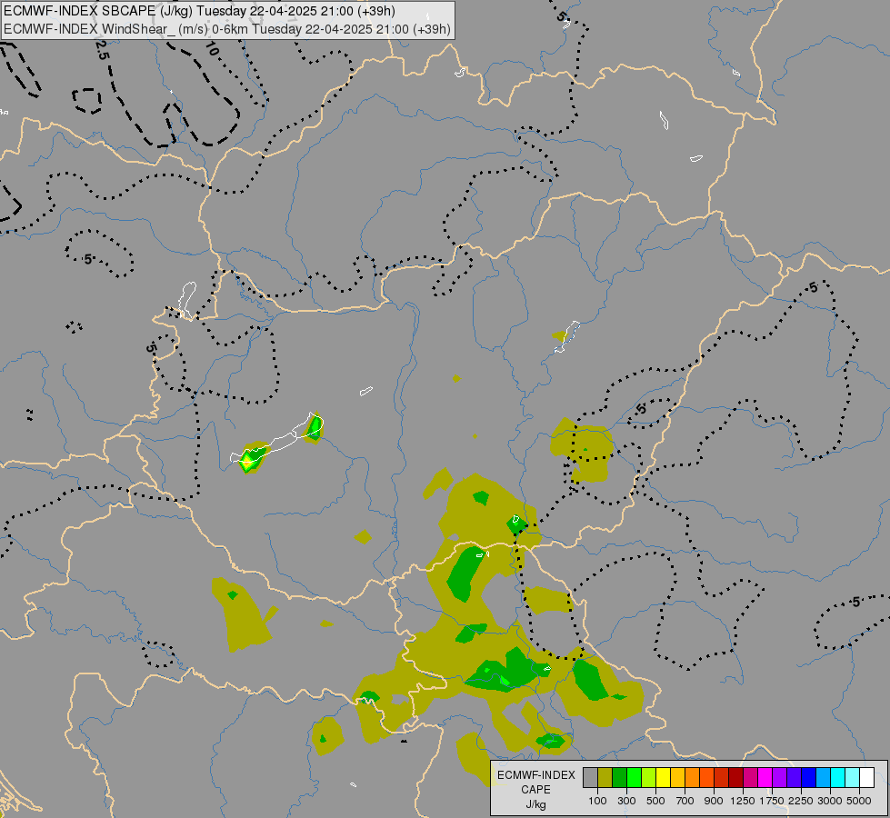The height and width of the screenshot is (818, 890).
Task: Click the WindShear 0-6km title line
Action: pos(227,29)
